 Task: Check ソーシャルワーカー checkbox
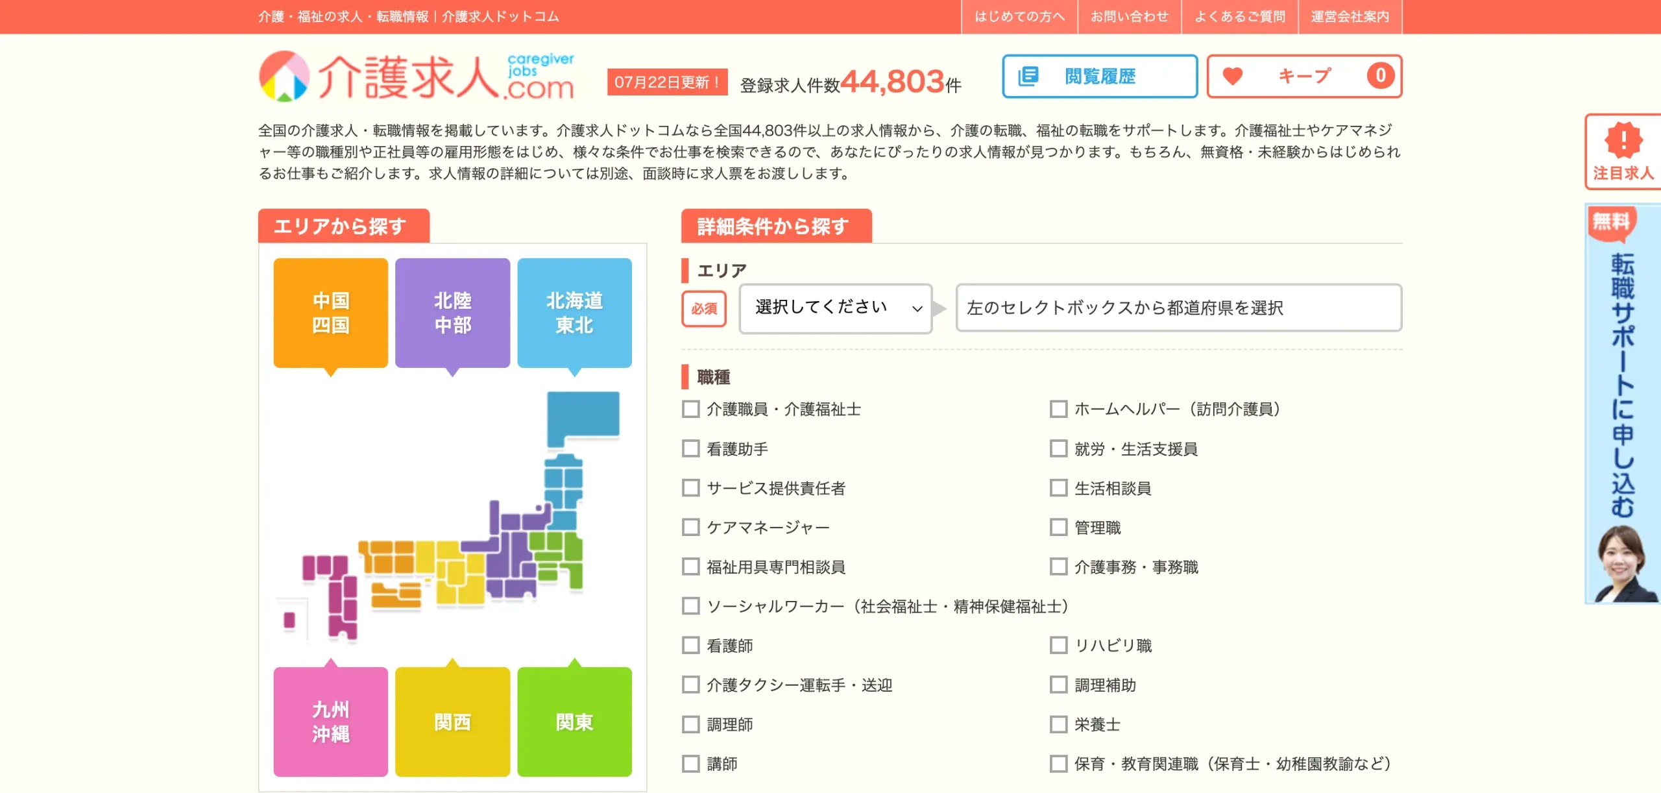691,606
